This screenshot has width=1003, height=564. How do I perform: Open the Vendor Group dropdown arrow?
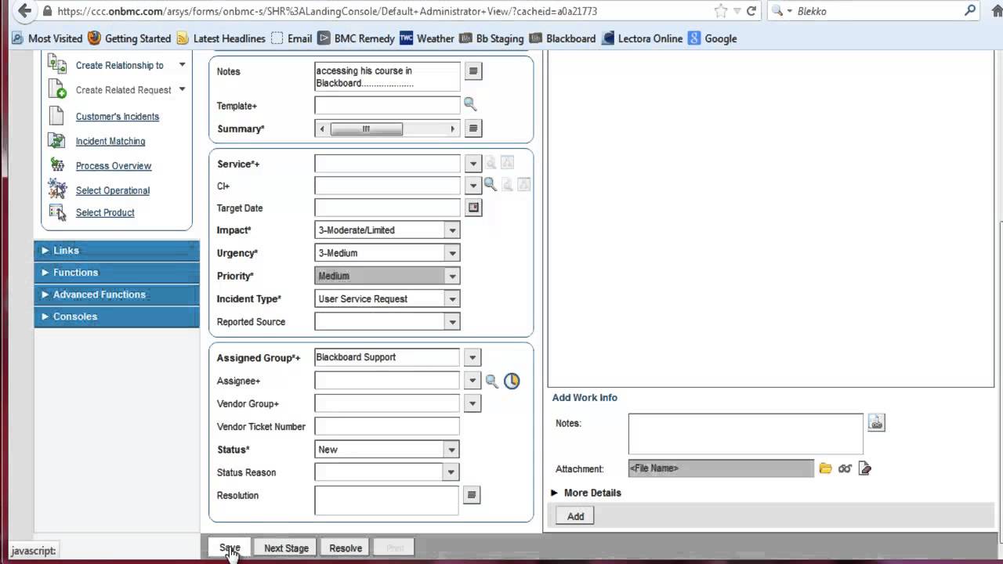tap(472, 403)
